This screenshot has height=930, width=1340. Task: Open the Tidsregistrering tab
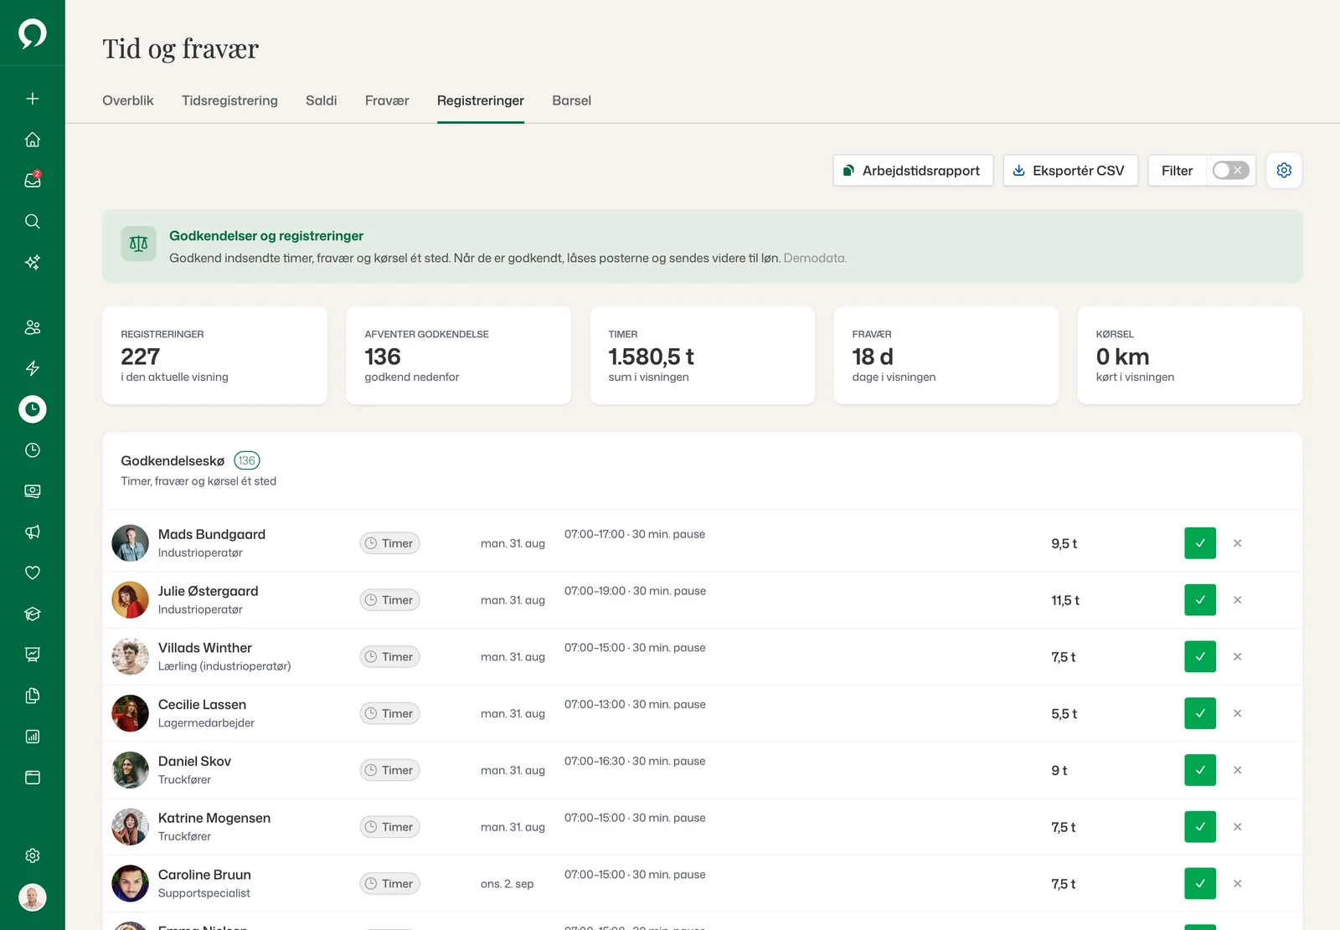[x=229, y=100]
